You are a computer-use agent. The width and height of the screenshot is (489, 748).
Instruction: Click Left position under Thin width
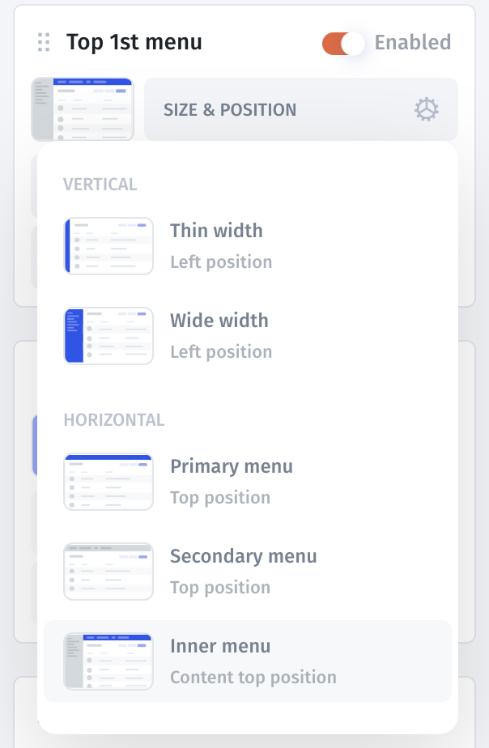coord(221,262)
